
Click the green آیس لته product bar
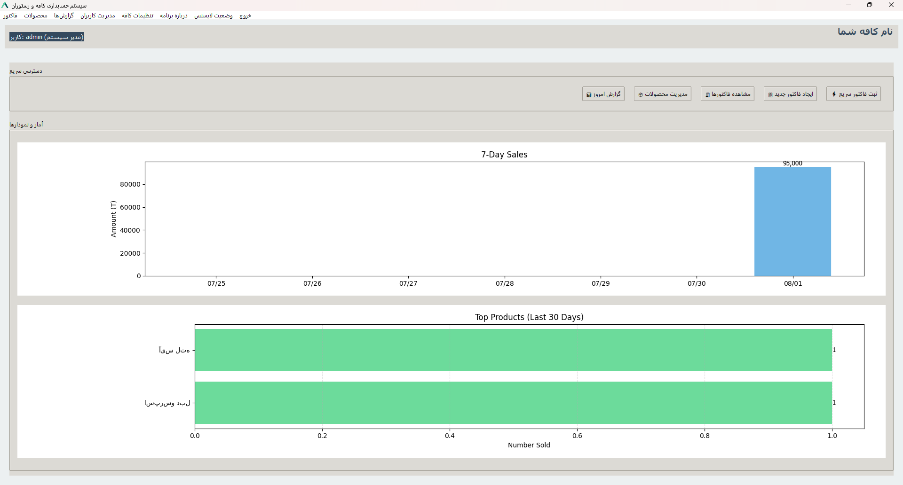513,350
